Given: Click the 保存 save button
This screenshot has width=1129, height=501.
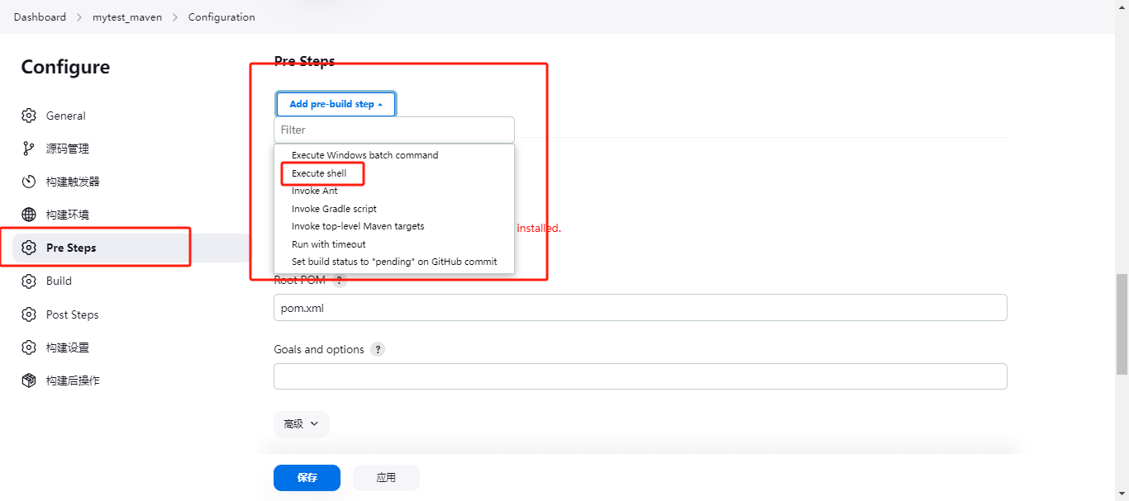Looking at the screenshot, I should click(307, 478).
